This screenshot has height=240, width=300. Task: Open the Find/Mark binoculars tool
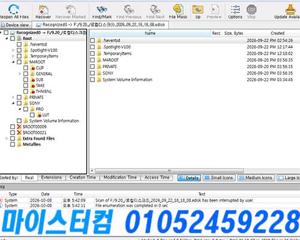pyautogui.click(x=102, y=9)
